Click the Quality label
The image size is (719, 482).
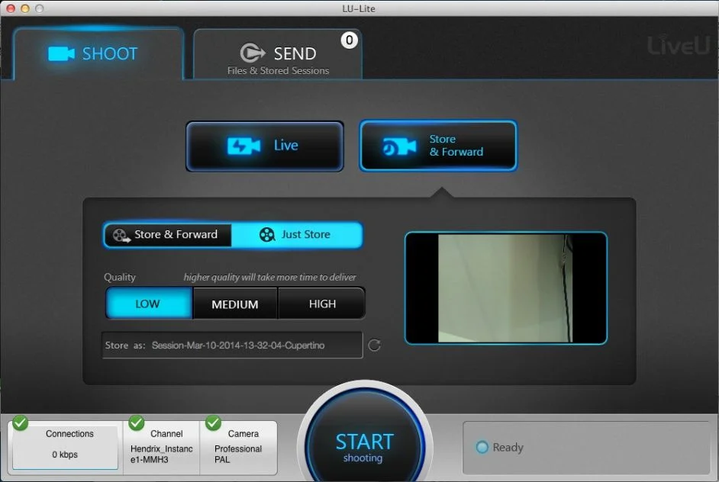pos(120,277)
